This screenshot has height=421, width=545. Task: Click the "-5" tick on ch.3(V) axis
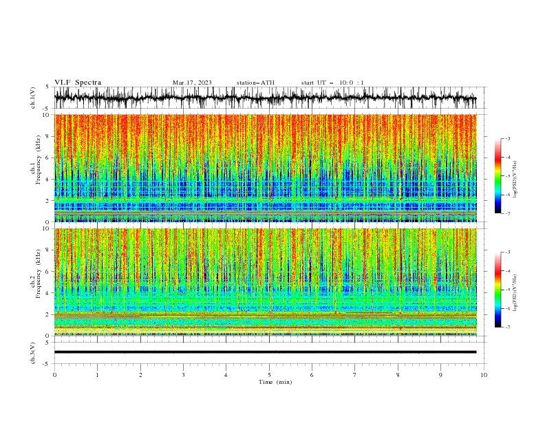coord(46,364)
